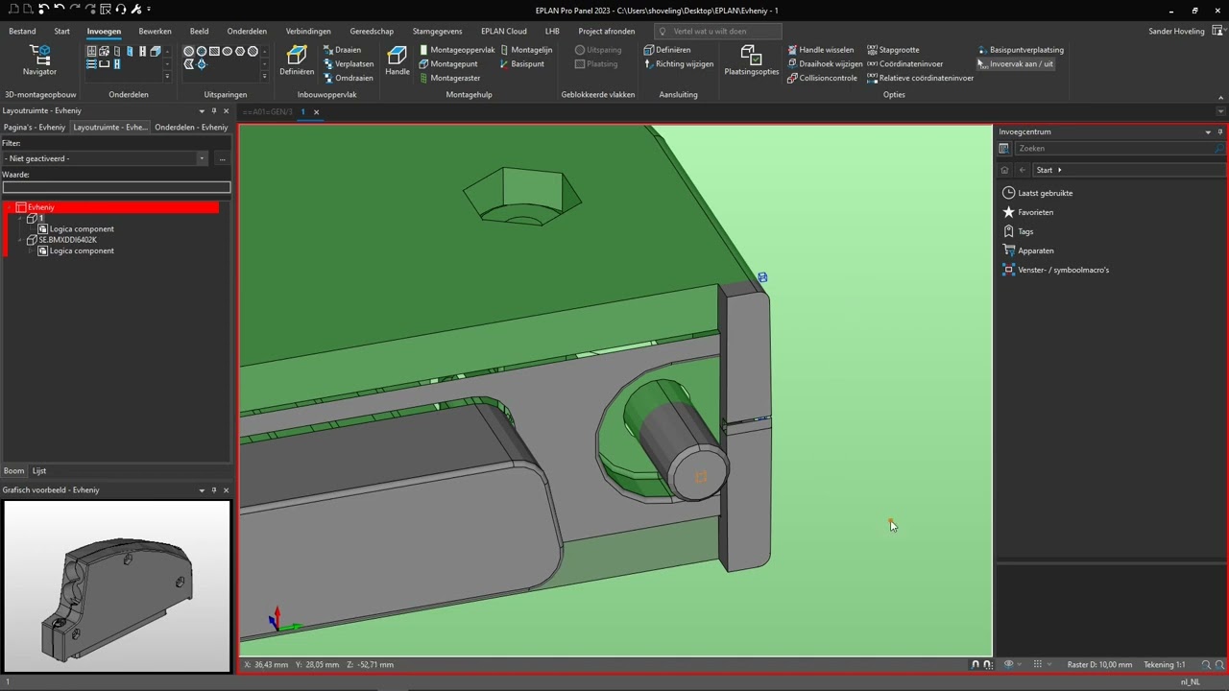Screen dimensions: 1229x691
Task: Select the Handle tool
Action: (398, 61)
